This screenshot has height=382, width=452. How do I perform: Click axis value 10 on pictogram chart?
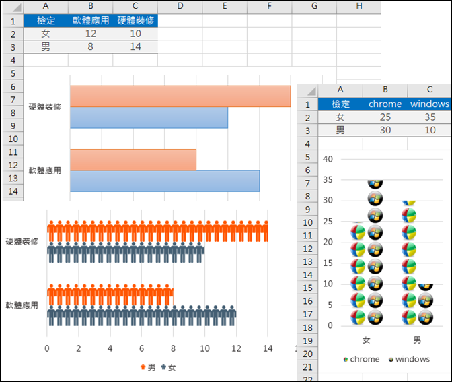[204, 348]
